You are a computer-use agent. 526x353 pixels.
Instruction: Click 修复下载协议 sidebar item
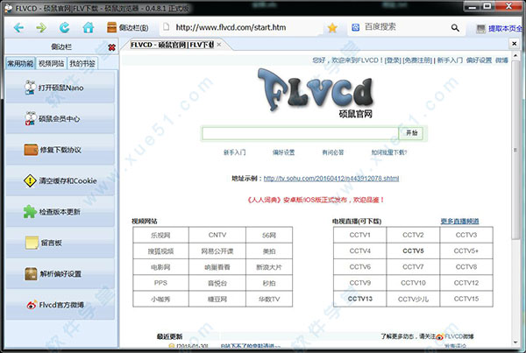[60, 150]
